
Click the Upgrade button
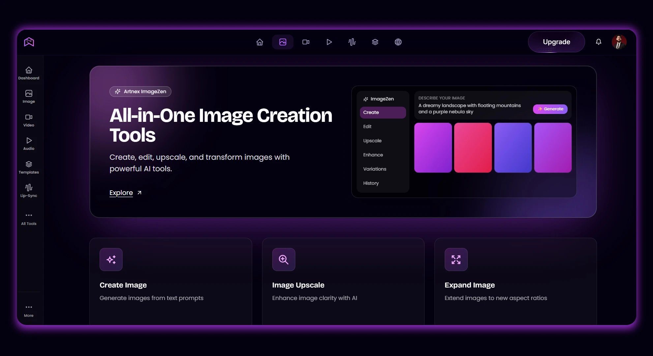[556, 42]
